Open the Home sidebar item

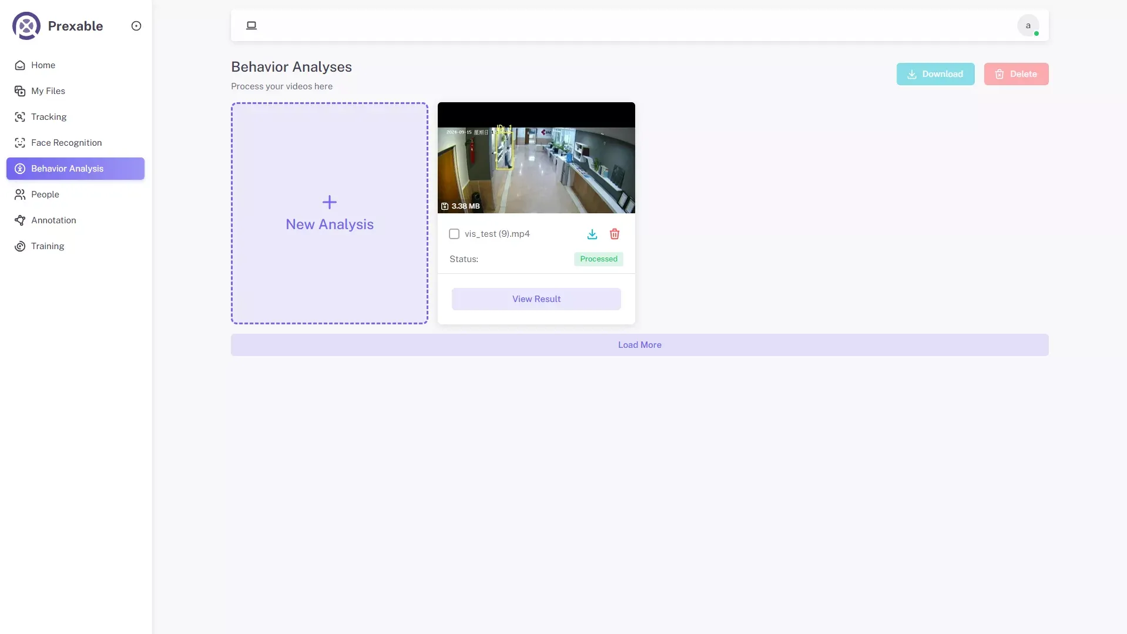pos(75,65)
